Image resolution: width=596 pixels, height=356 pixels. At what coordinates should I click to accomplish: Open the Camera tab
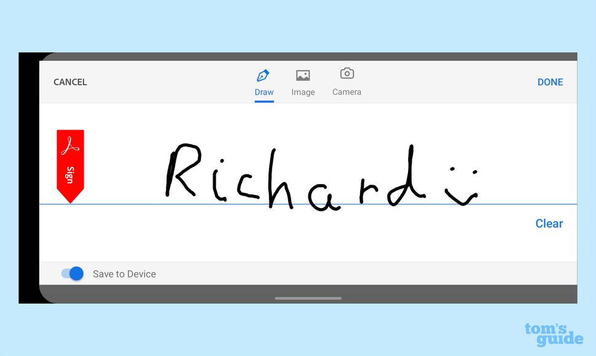[346, 83]
